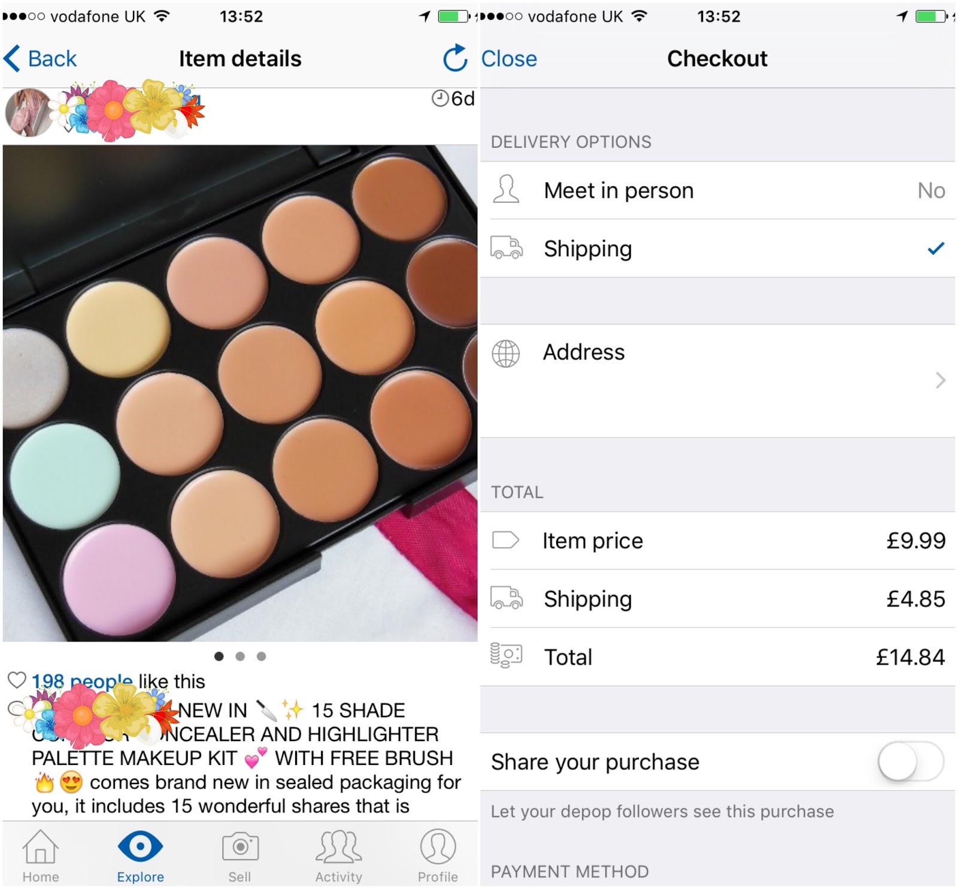Viewport: 958px width, 889px height.
Task: Tap the concealer palette product photo
Action: [240, 393]
